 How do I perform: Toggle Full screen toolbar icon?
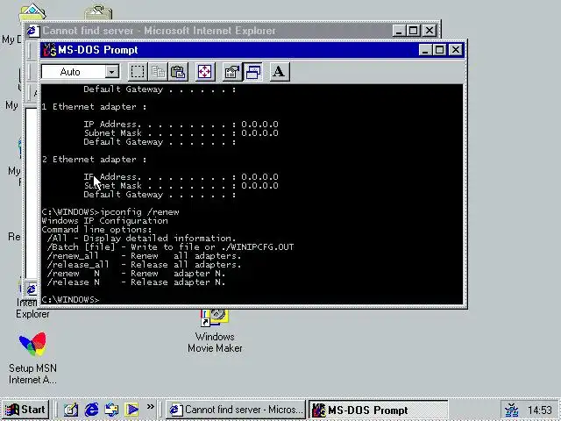point(205,72)
